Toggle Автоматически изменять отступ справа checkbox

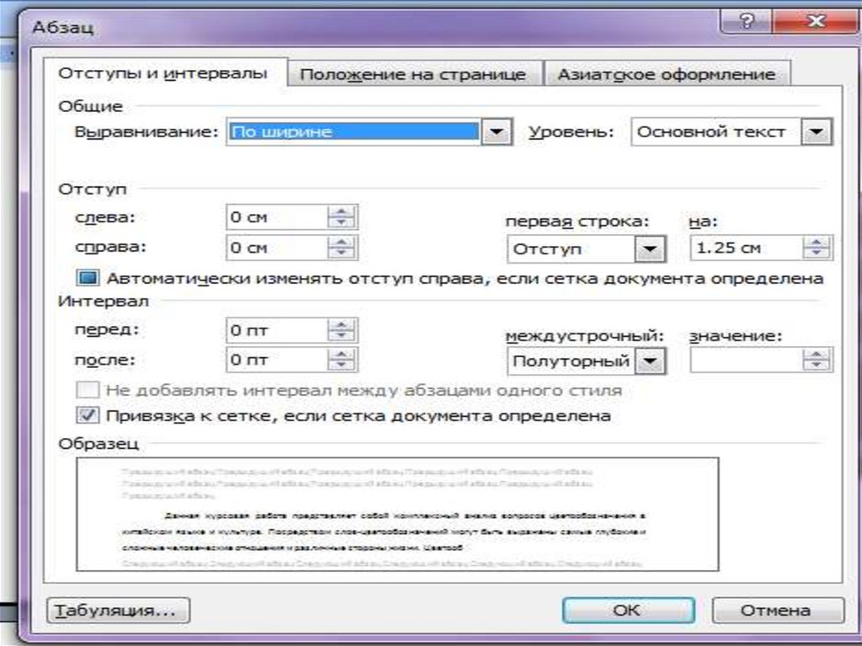tap(88, 277)
